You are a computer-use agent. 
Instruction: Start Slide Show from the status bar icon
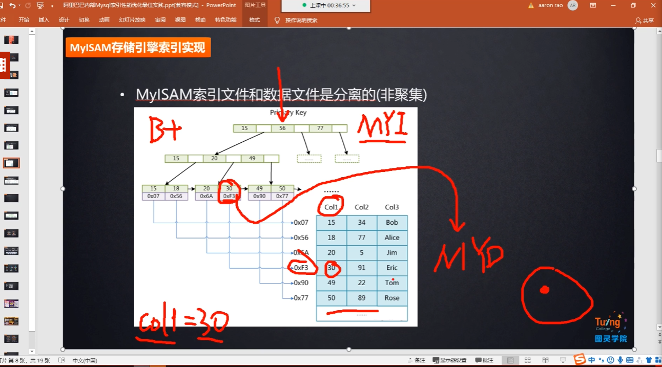tap(563, 360)
